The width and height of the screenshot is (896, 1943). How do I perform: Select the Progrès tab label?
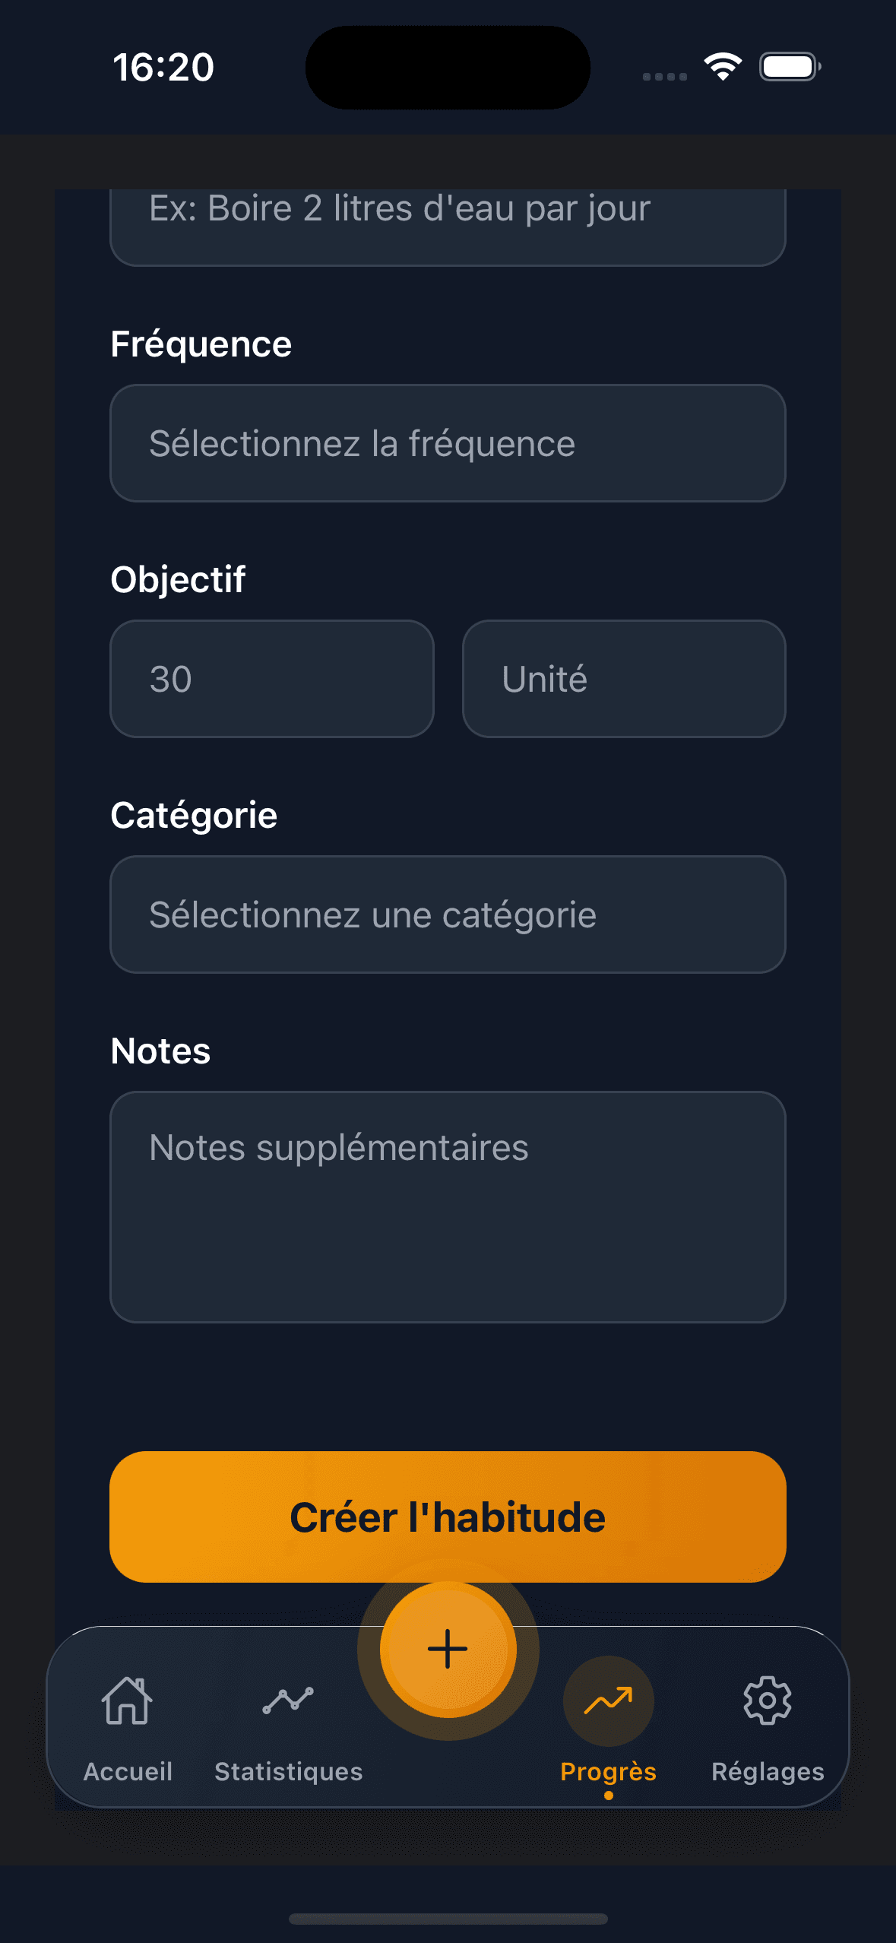pos(608,1771)
